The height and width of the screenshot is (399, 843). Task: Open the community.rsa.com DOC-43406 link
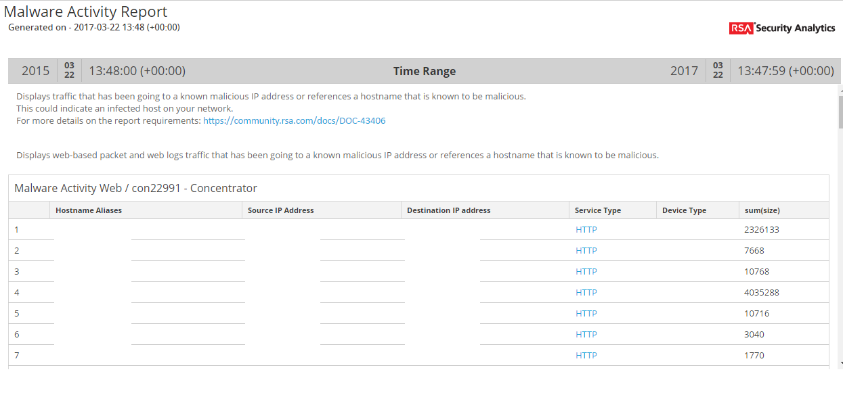[294, 121]
